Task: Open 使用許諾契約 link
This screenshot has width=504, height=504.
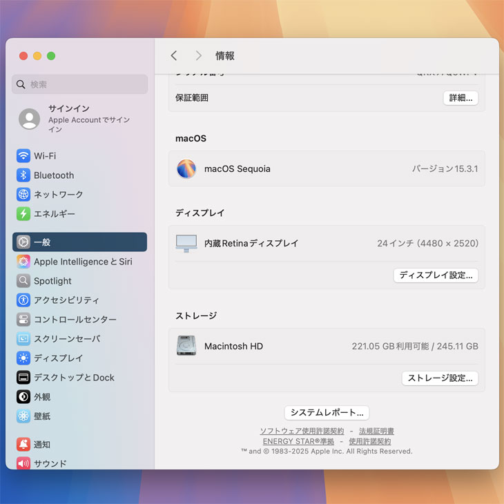Action: [x=370, y=441]
